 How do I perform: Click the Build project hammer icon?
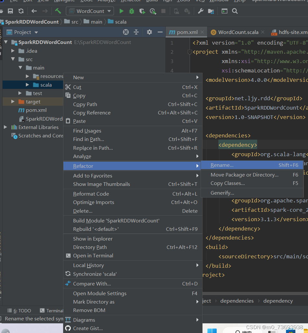coord(58,11)
